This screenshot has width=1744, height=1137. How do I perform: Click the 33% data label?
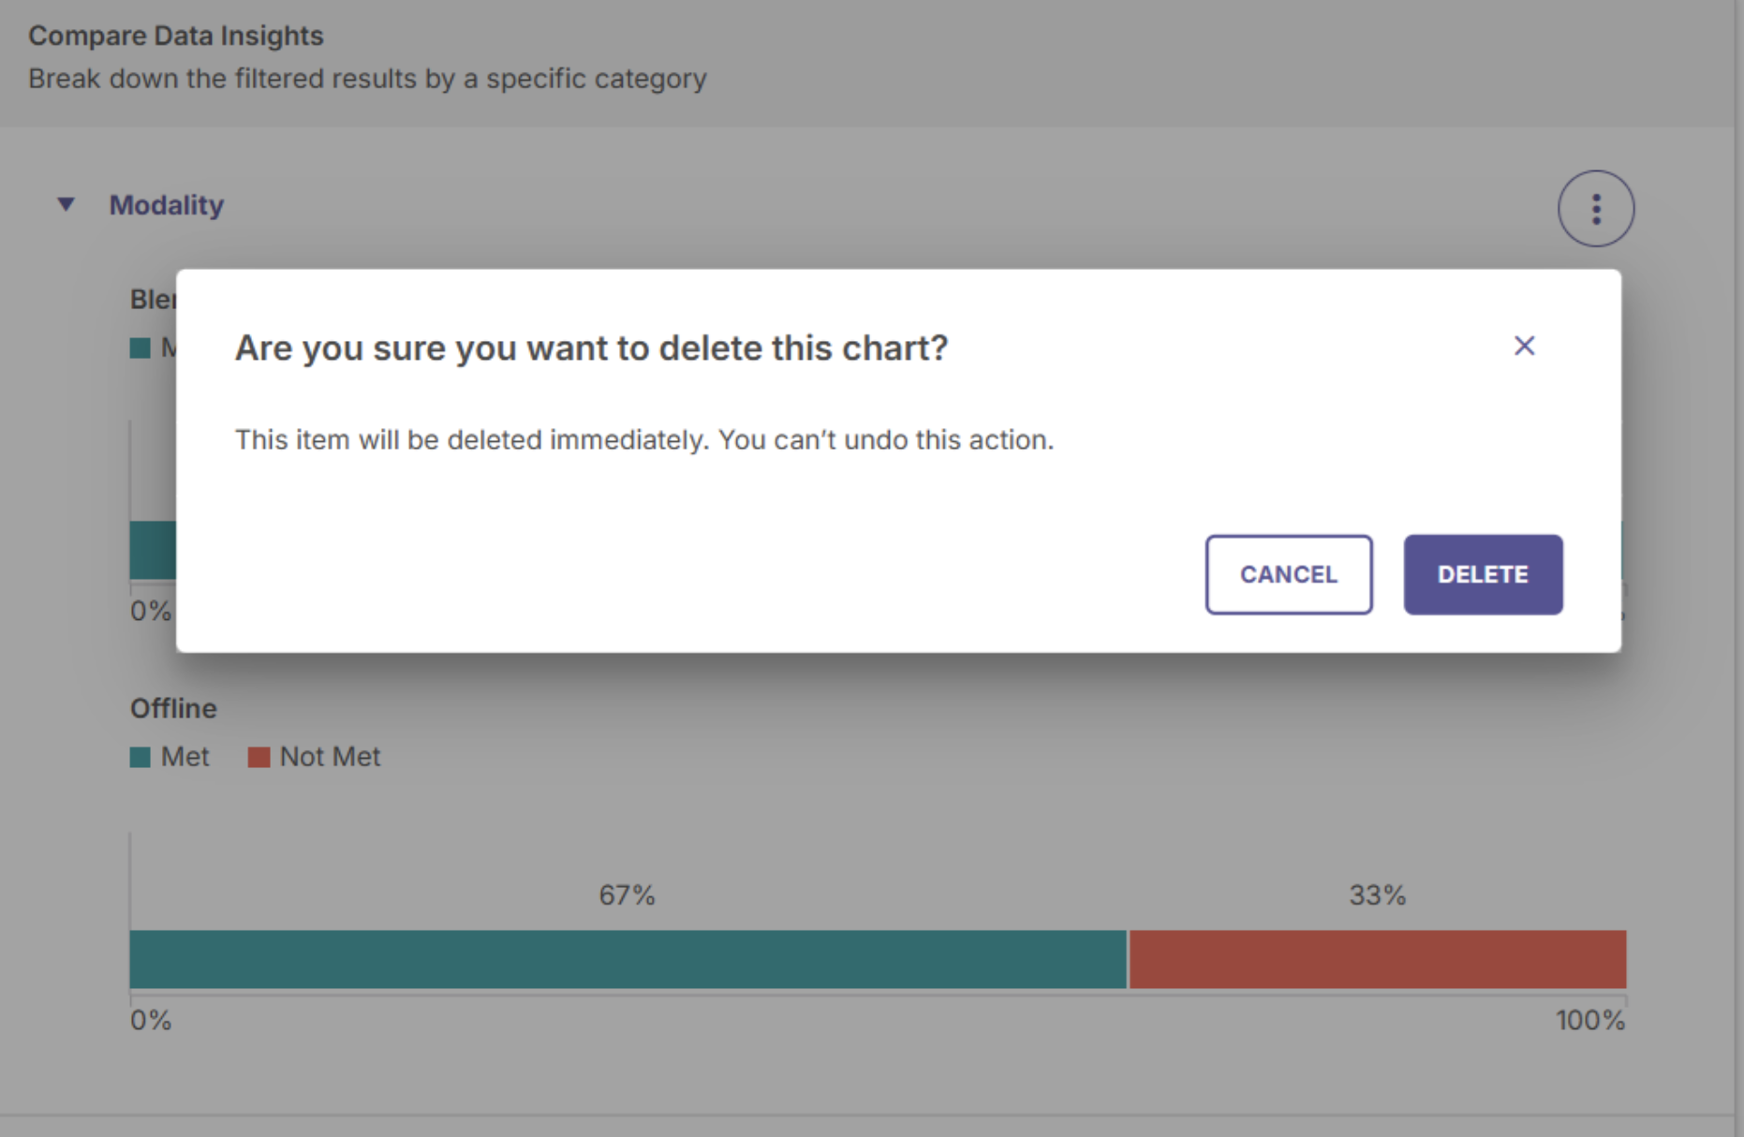tap(1377, 895)
